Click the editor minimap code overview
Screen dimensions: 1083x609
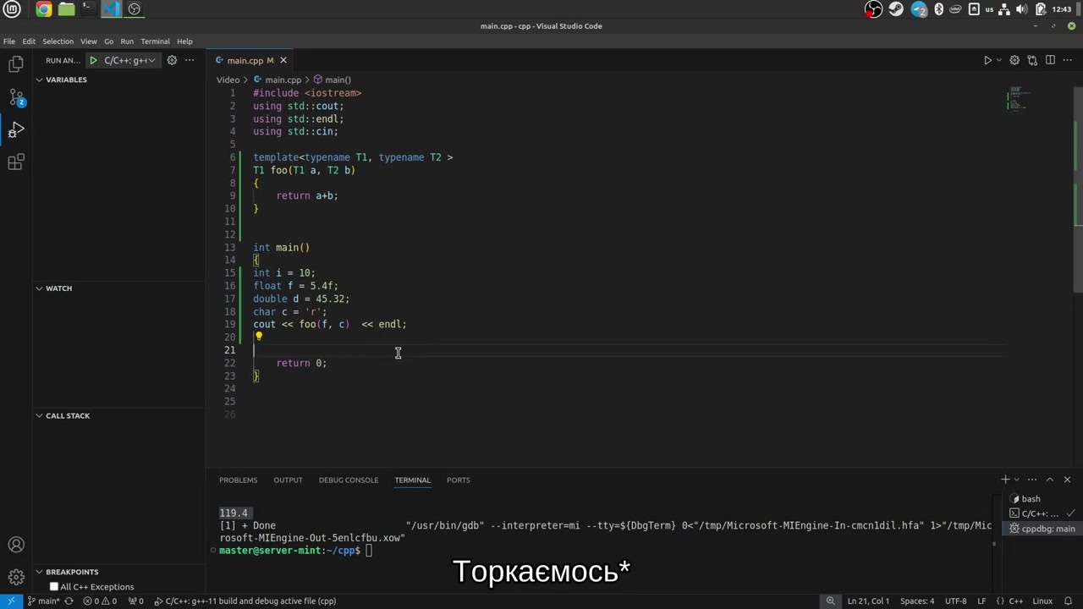(x=1017, y=98)
